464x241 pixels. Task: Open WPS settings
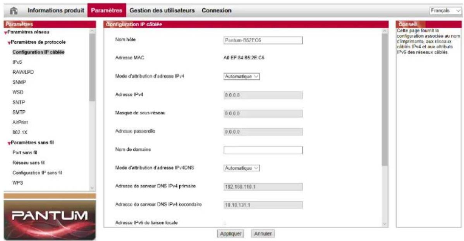[18, 183]
